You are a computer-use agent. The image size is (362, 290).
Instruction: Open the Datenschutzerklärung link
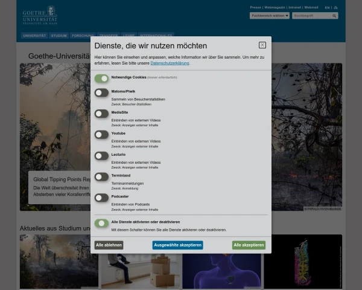[x=170, y=63]
